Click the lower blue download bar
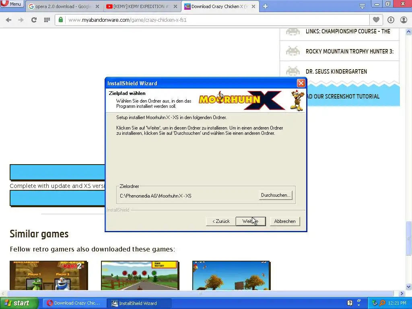This screenshot has height=309, width=412. click(57, 198)
